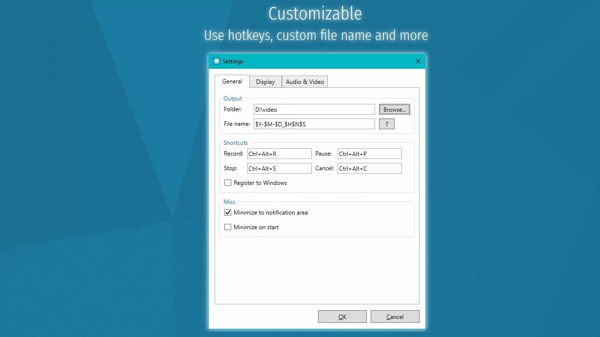
Task: Dismiss changes with the Cancel button
Action: tap(395, 316)
